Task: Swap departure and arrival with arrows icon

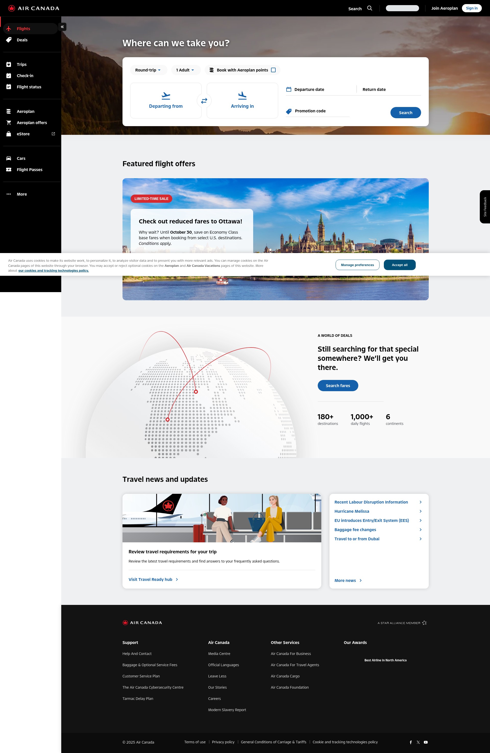Action: pyautogui.click(x=204, y=101)
